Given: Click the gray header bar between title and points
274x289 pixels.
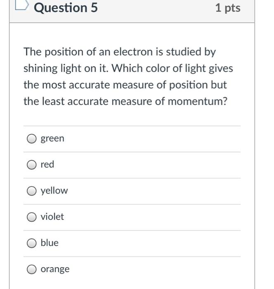Looking at the screenshot, I should [x=157, y=8].
